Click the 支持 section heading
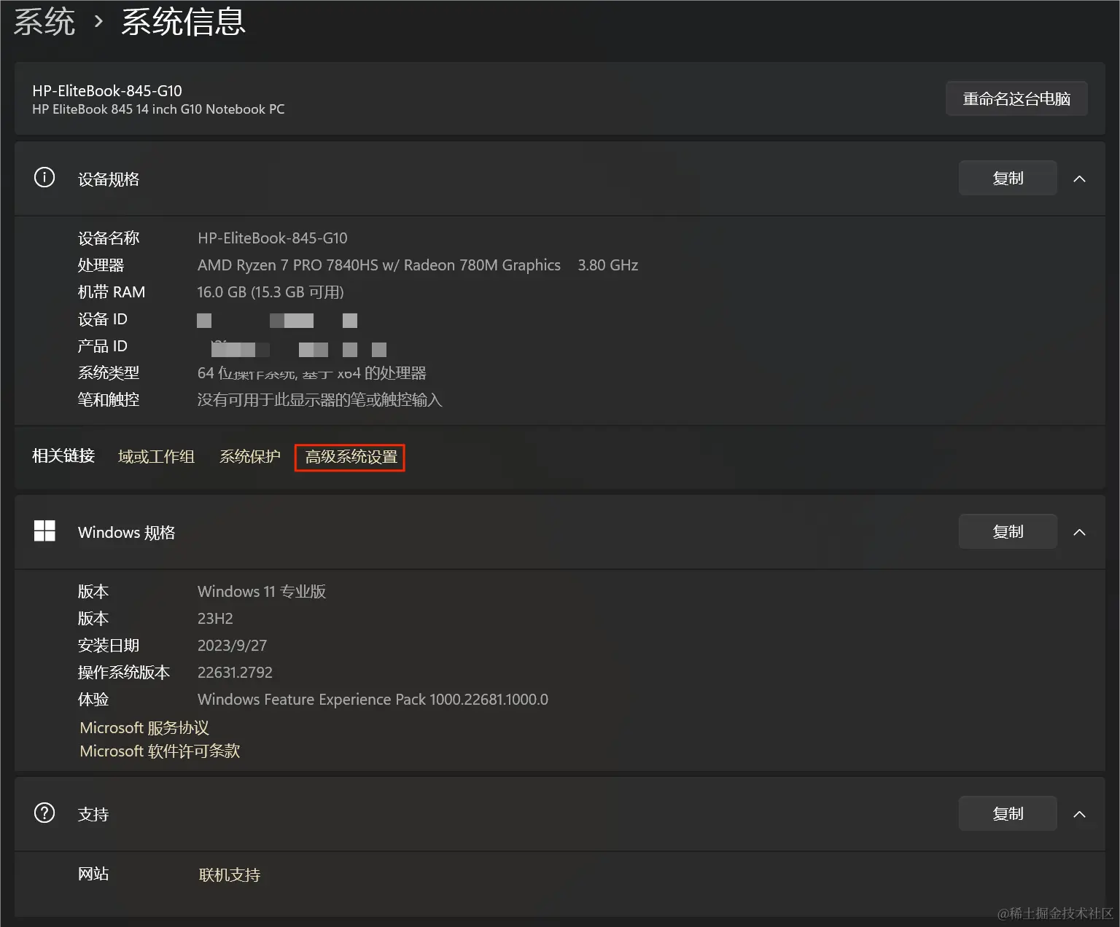 click(93, 815)
